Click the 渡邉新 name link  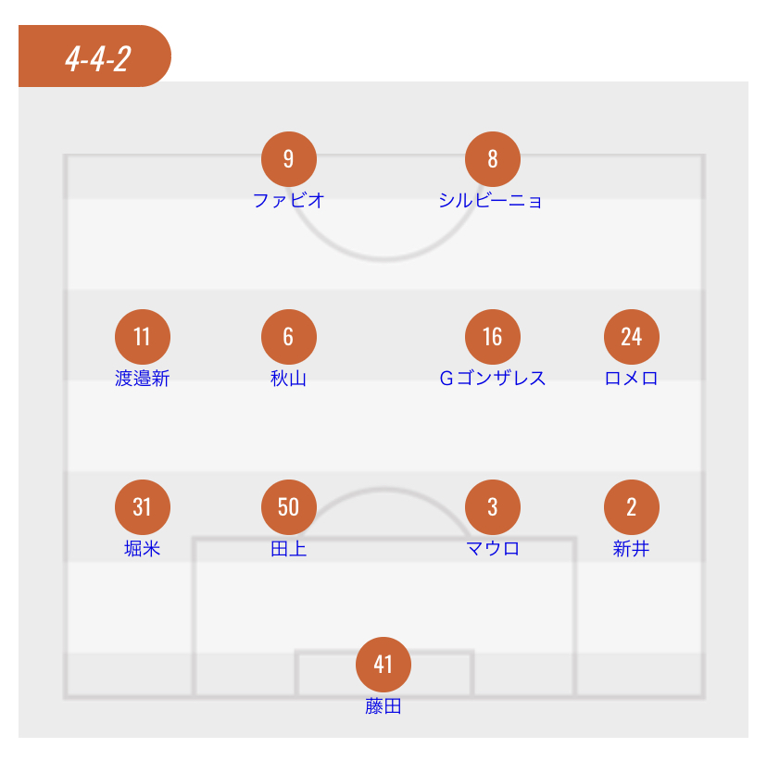tap(142, 378)
